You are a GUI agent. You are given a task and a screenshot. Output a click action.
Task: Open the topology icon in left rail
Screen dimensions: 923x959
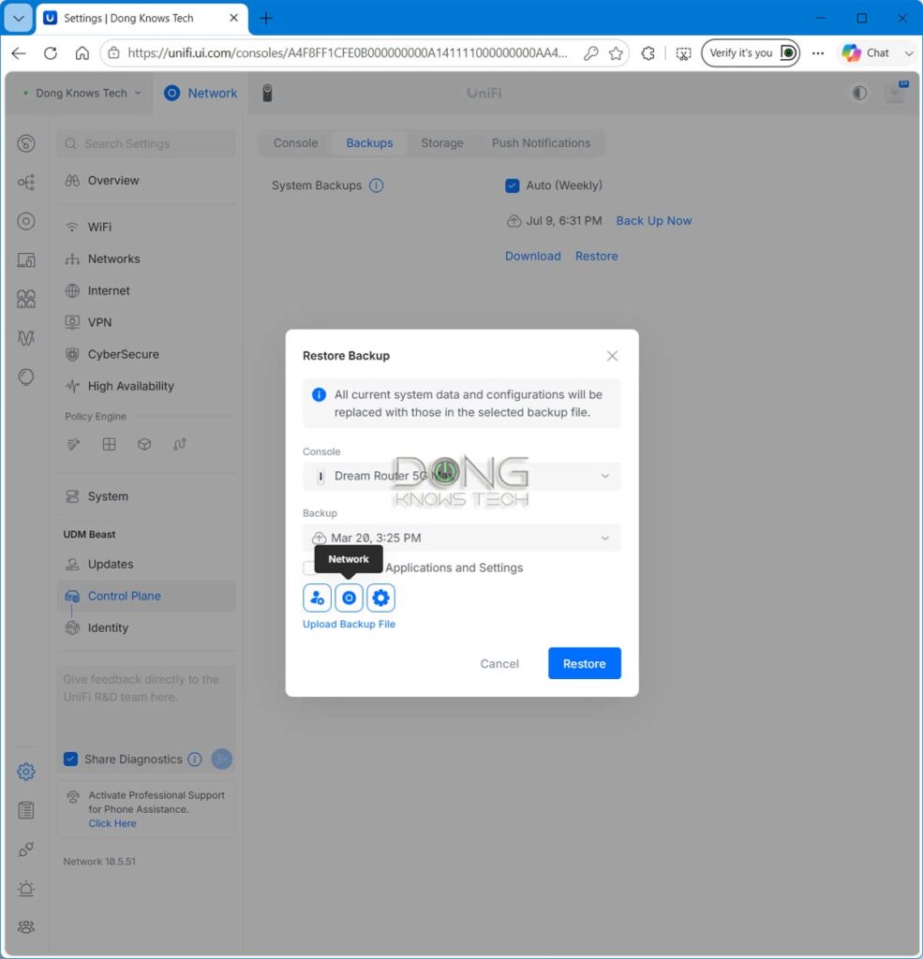point(25,183)
